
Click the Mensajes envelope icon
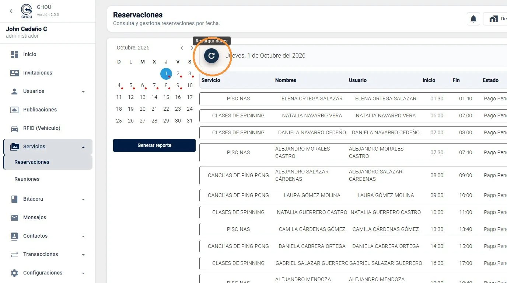[14, 218]
